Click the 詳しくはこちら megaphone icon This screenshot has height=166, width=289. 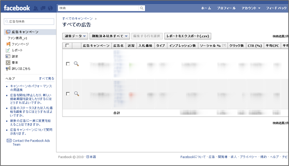(x=8, y=69)
